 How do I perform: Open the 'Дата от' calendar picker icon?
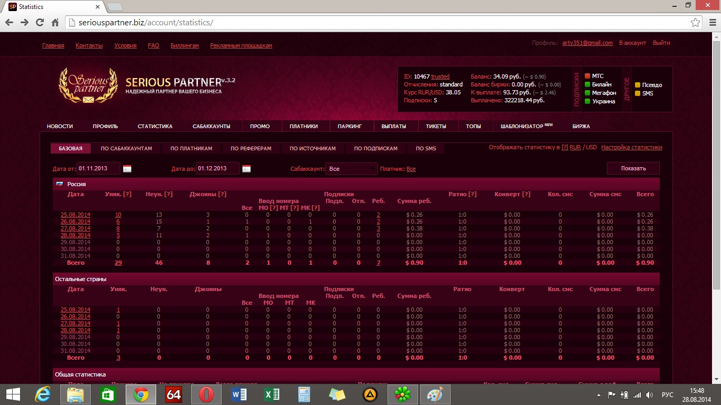(x=127, y=169)
